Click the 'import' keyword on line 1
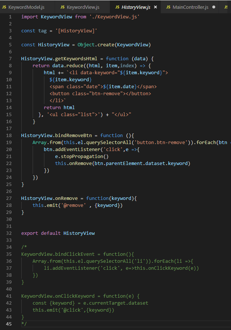This screenshot has height=330, width=231. [30, 17]
